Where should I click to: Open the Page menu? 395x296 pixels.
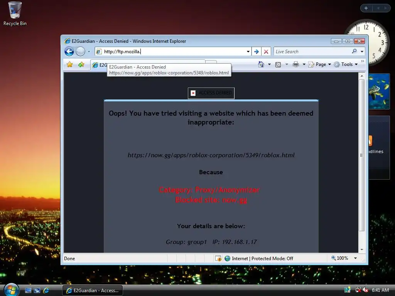[320, 64]
